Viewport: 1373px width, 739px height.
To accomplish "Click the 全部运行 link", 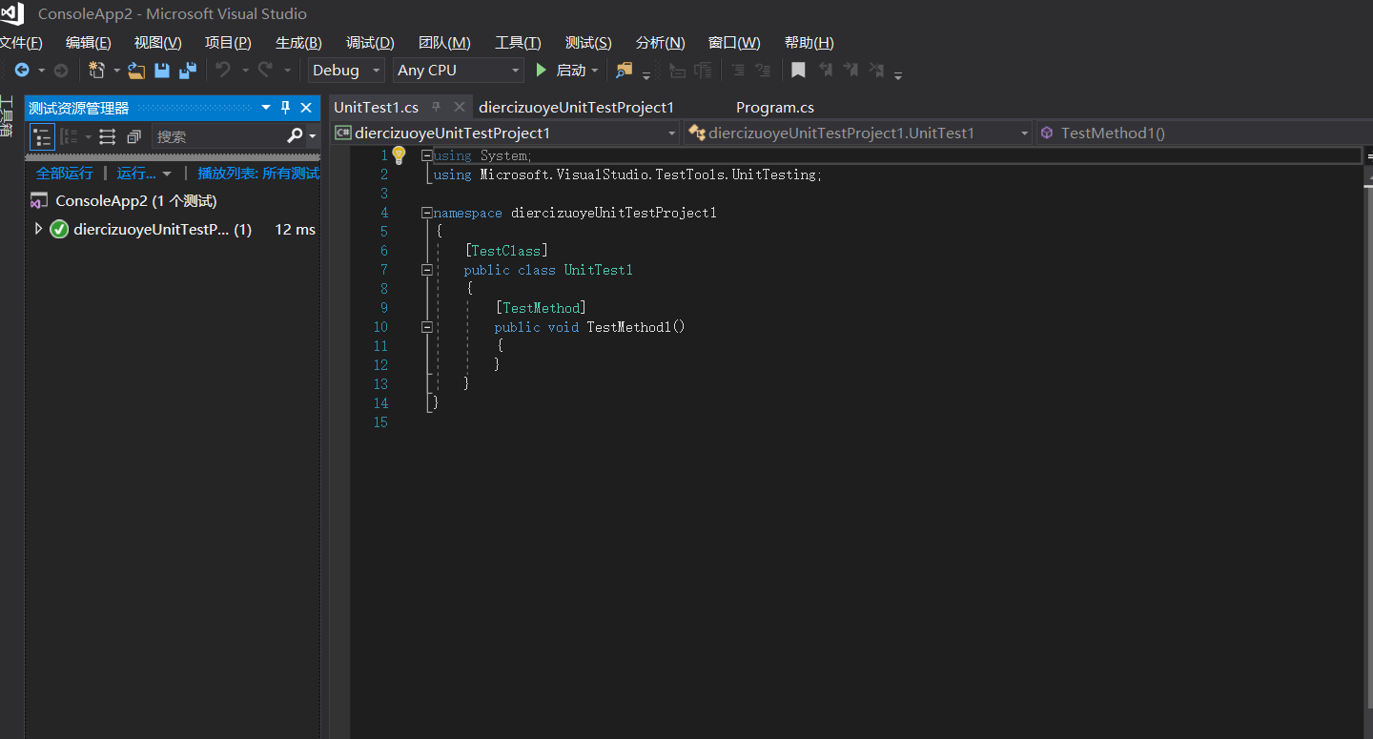I will (x=65, y=174).
